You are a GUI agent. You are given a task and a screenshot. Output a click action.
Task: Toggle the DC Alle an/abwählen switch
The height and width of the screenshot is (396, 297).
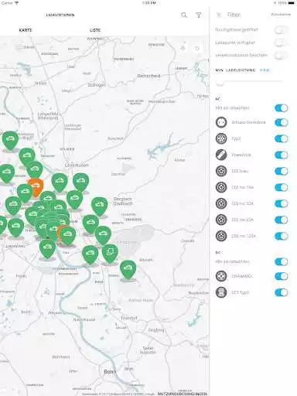[x=281, y=261]
